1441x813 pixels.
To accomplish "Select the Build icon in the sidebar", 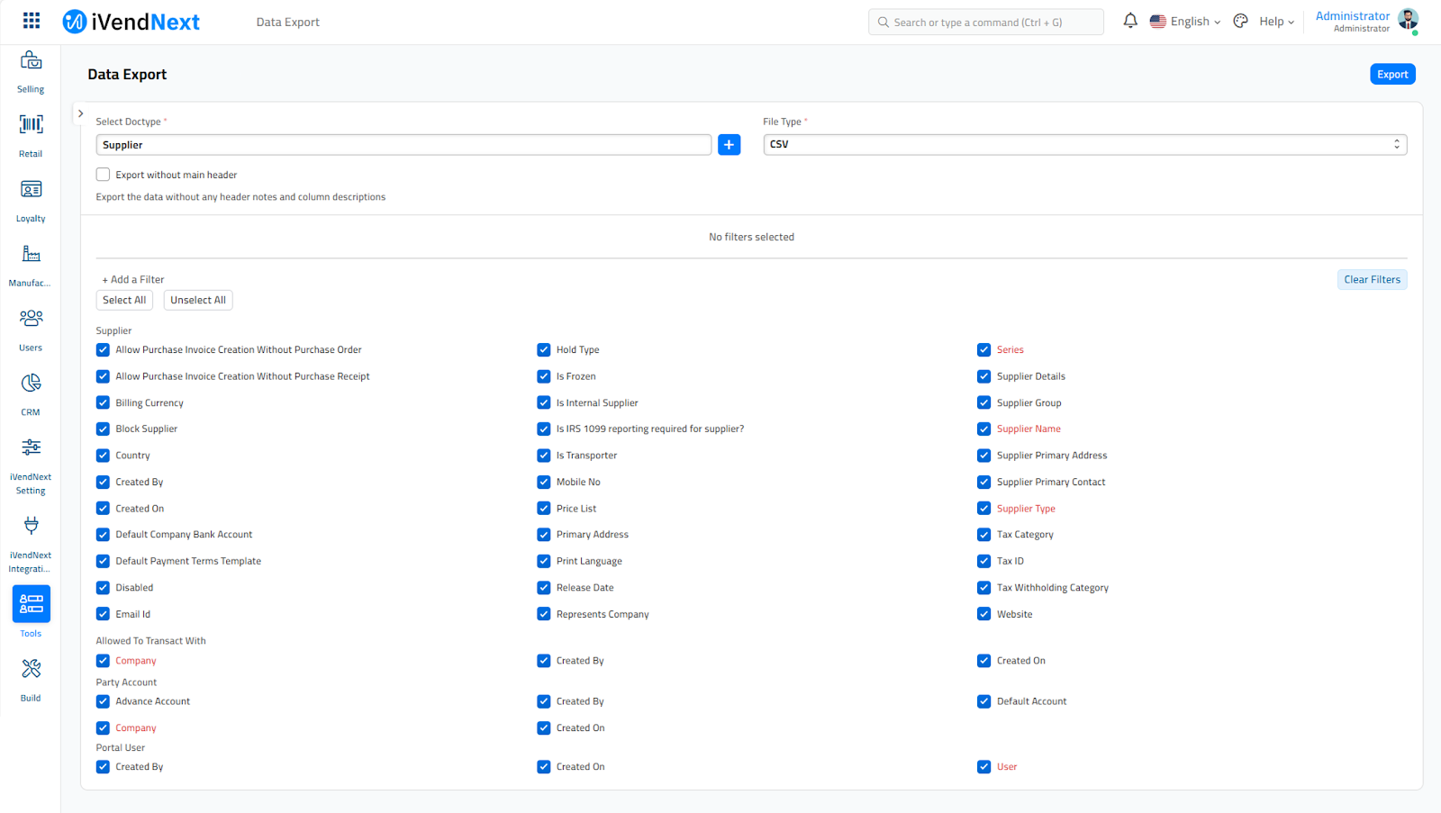I will click(x=30, y=673).
